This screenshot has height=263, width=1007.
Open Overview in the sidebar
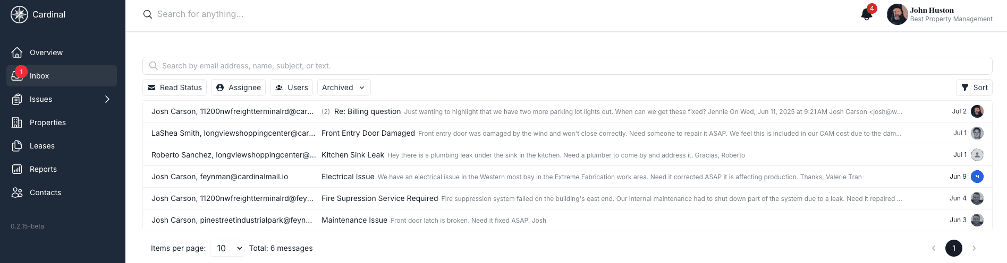[x=62, y=52]
